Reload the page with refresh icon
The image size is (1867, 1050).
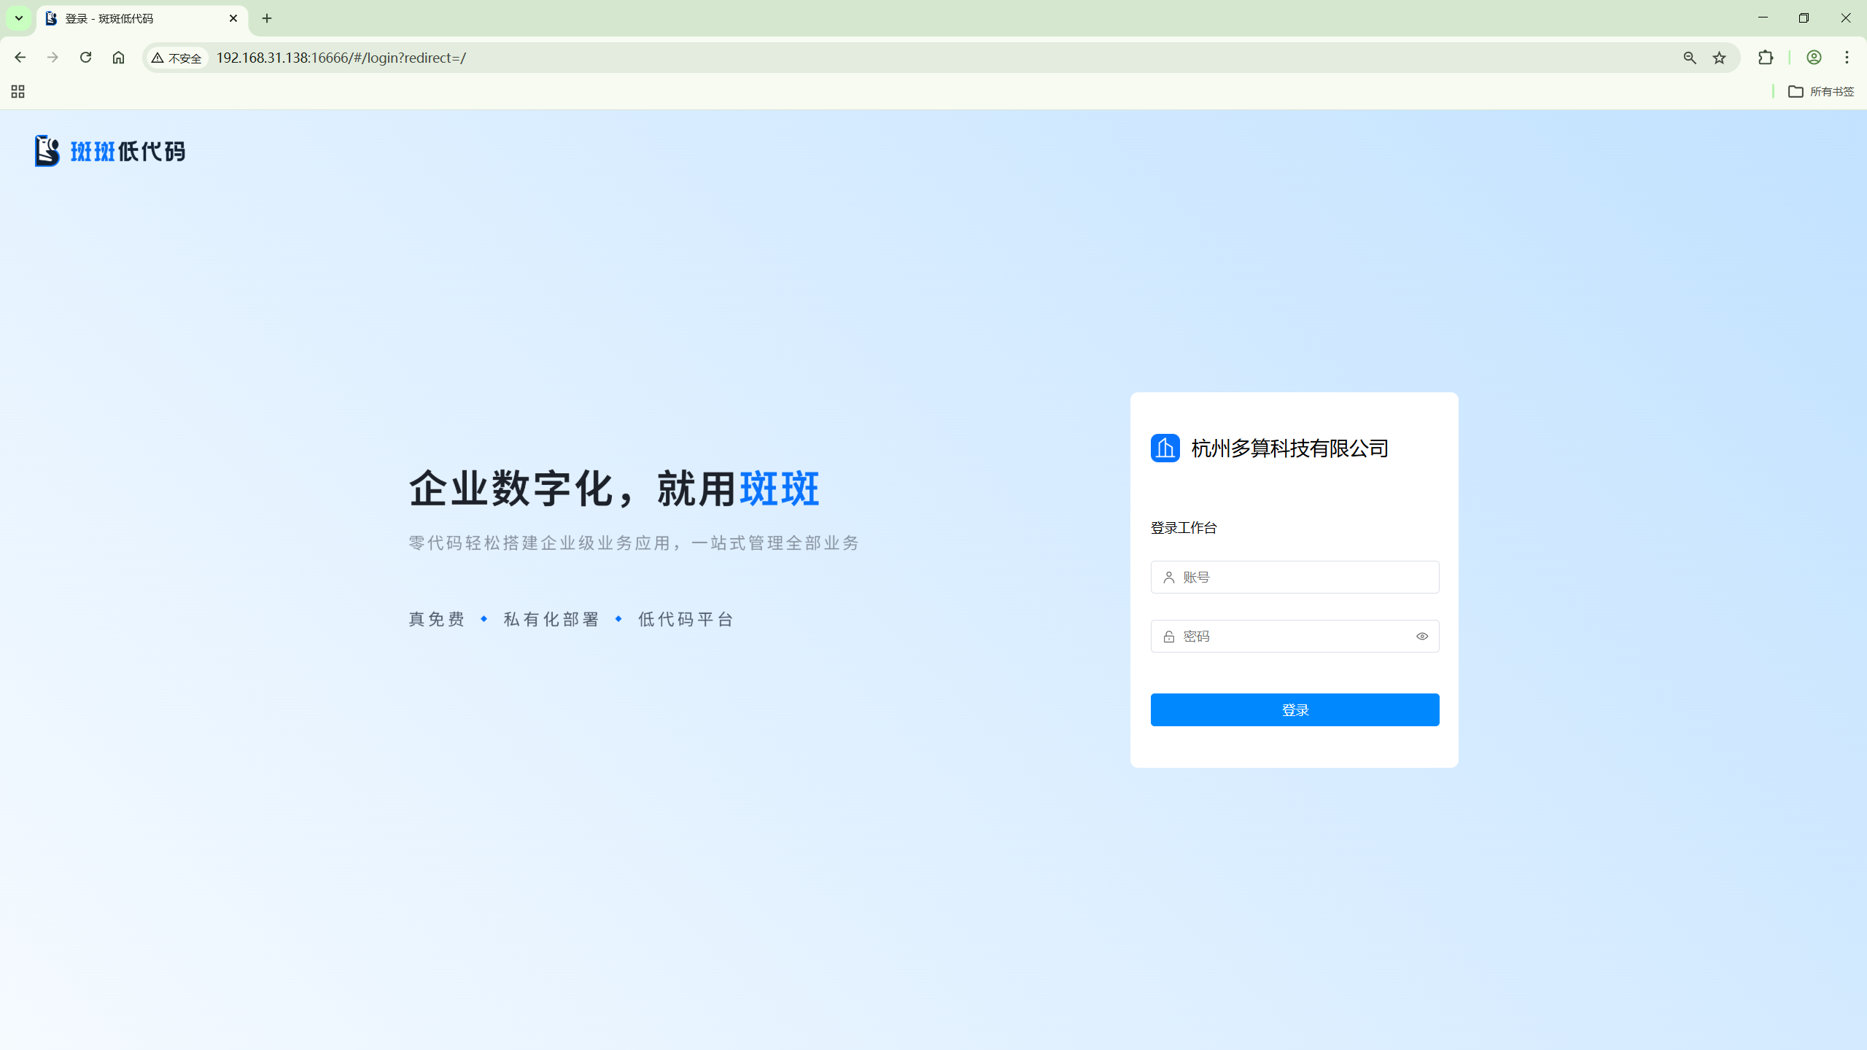85,58
